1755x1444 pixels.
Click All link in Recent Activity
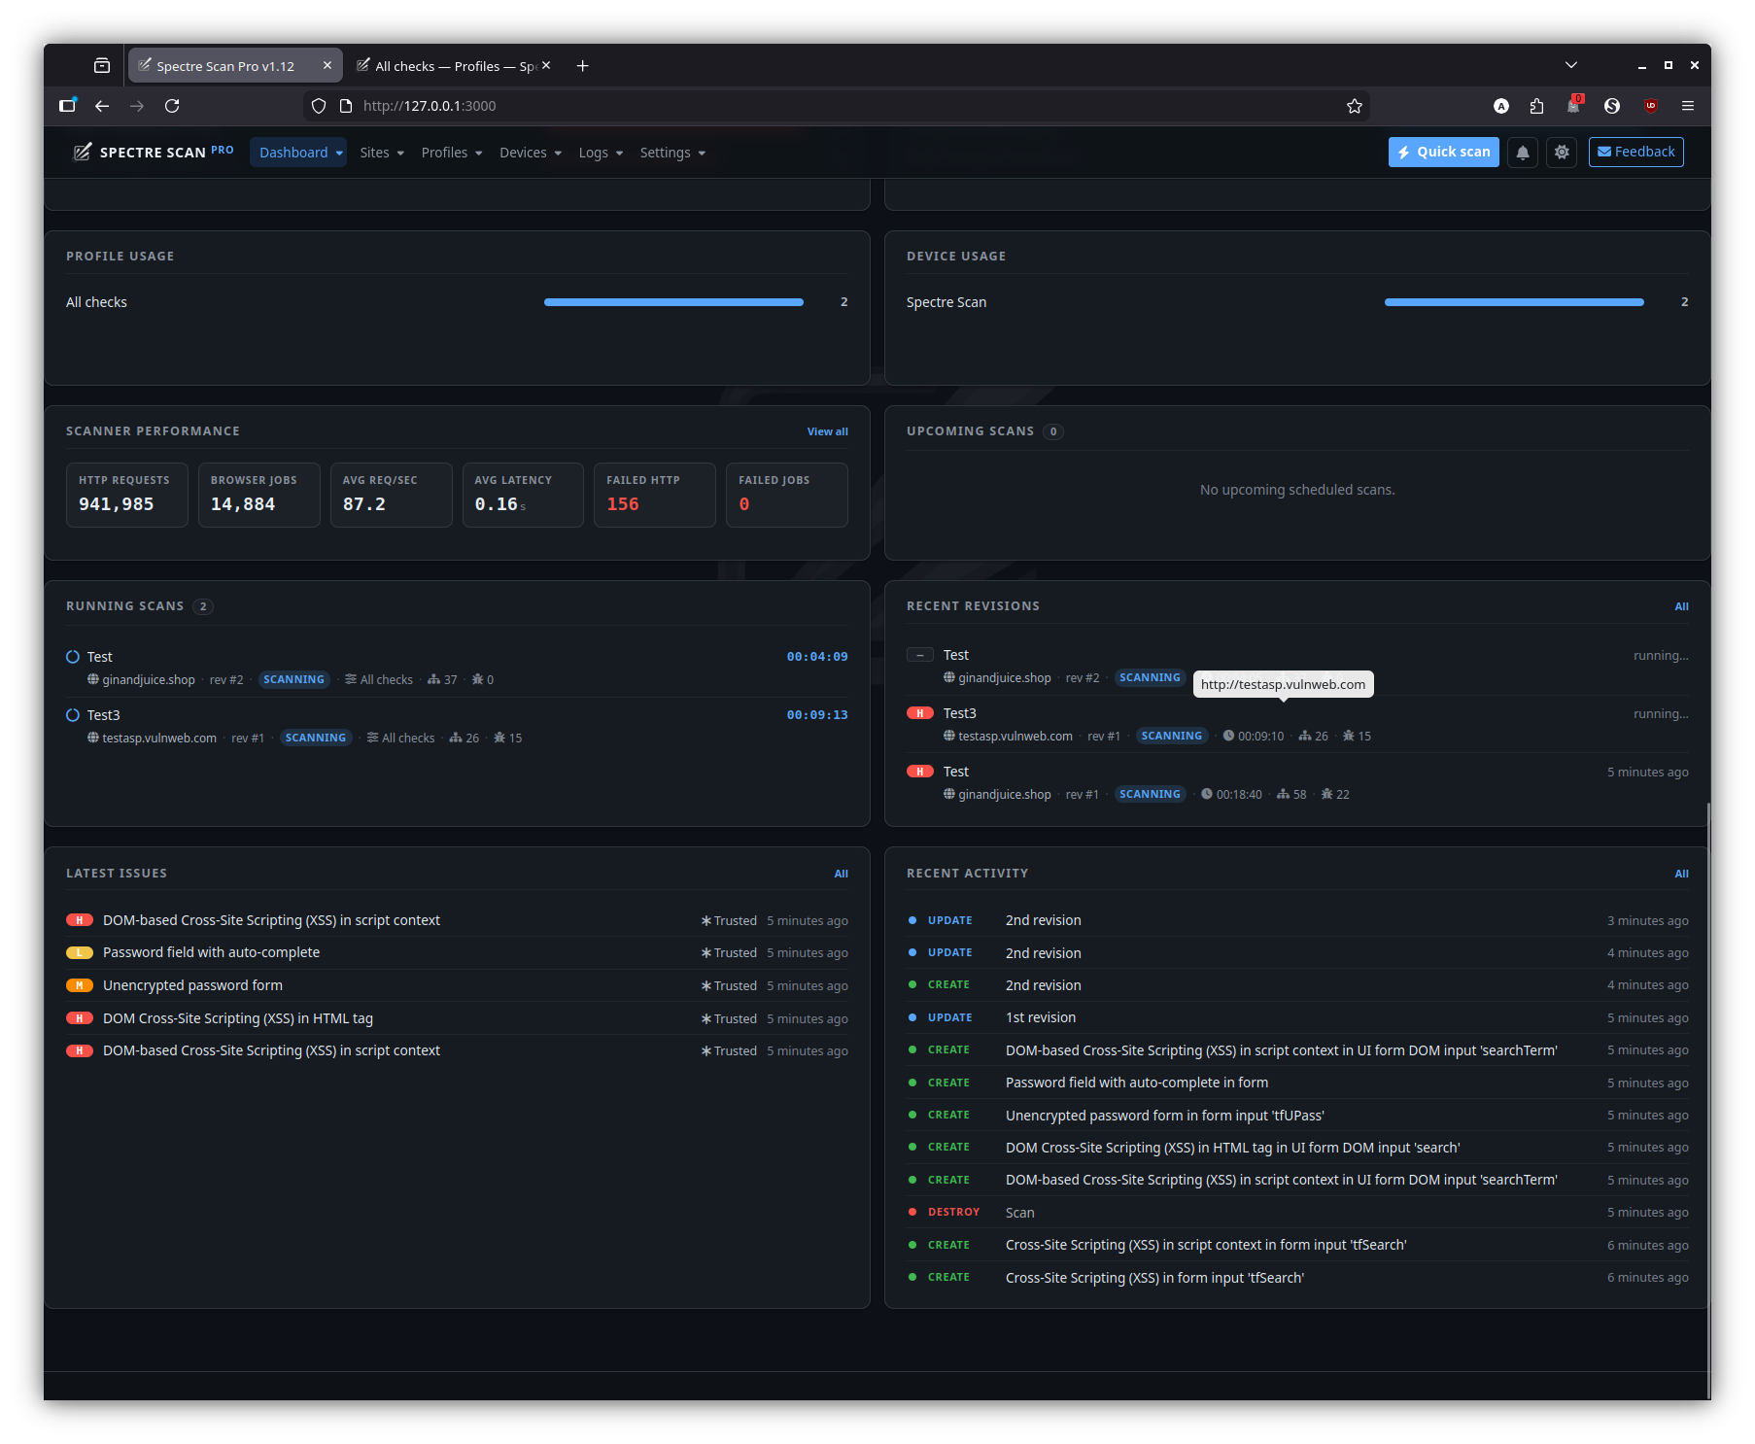pyautogui.click(x=1681, y=874)
